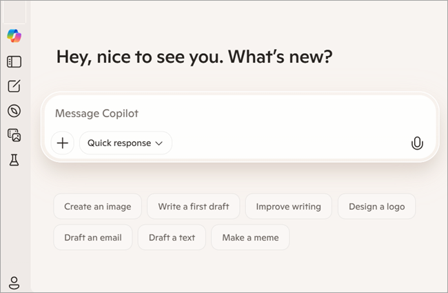Open the Discover compass icon

click(x=14, y=111)
